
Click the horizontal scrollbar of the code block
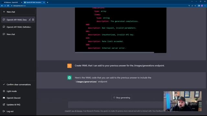(114, 52)
